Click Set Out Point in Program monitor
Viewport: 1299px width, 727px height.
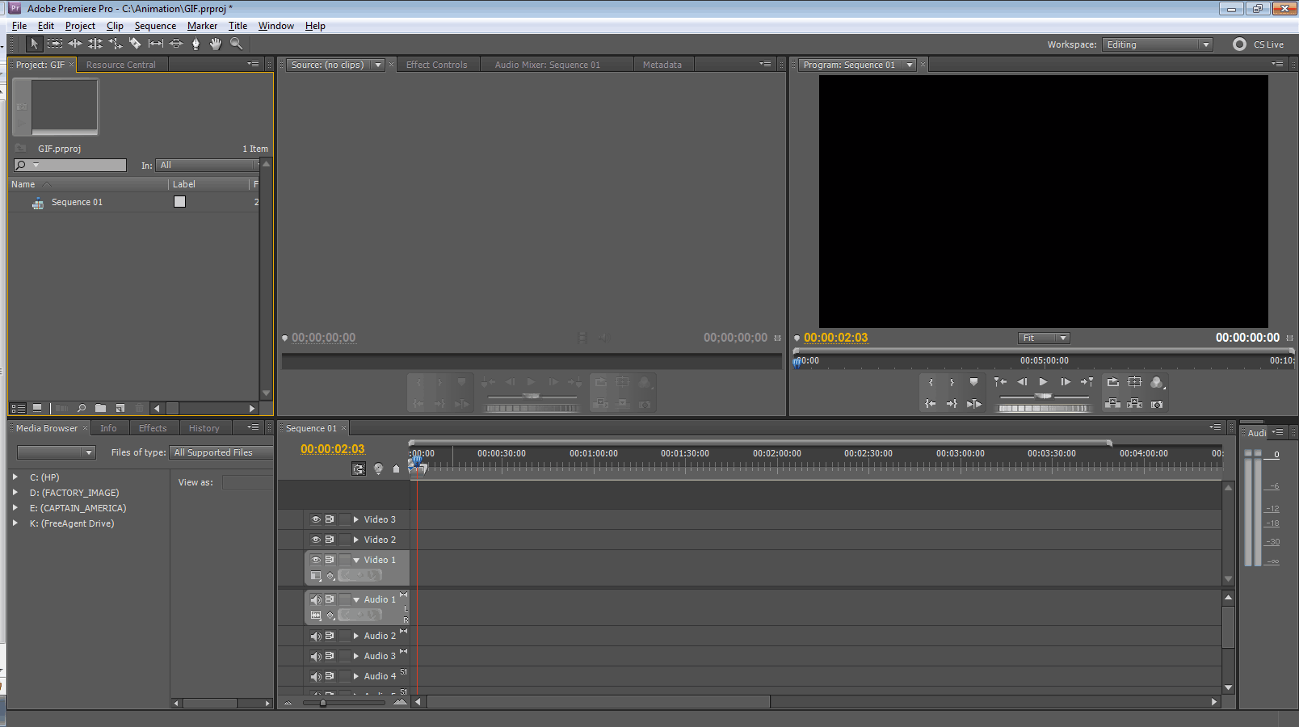pyautogui.click(x=952, y=382)
